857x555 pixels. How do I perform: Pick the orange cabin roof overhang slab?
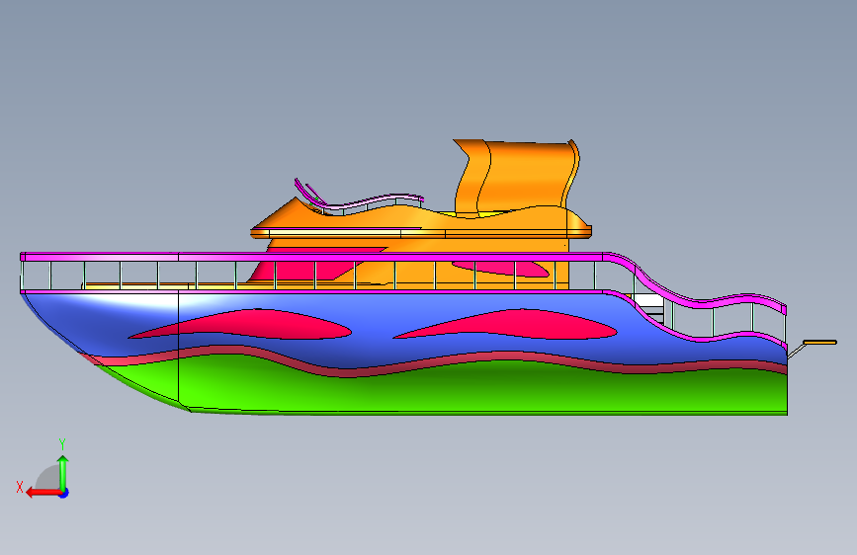(x=421, y=234)
